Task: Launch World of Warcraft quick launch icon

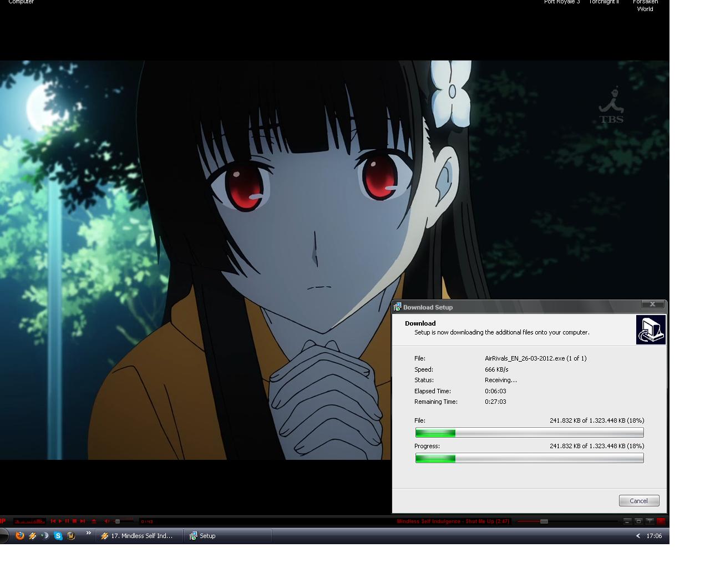Action: [x=71, y=536]
